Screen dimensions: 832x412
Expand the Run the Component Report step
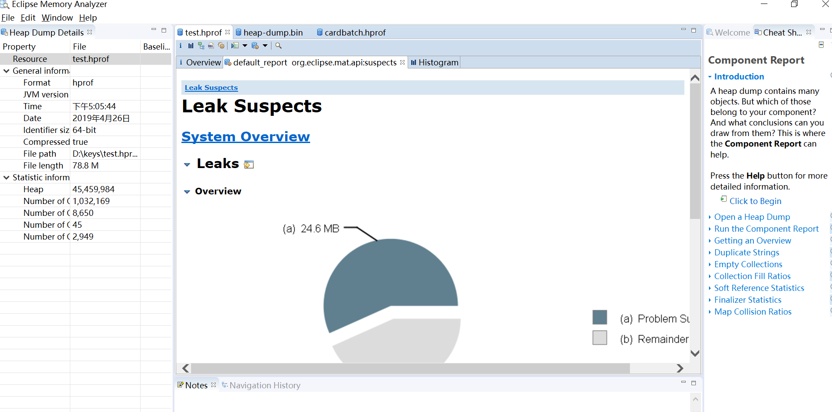pyautogui.click(x=710, y=229)
